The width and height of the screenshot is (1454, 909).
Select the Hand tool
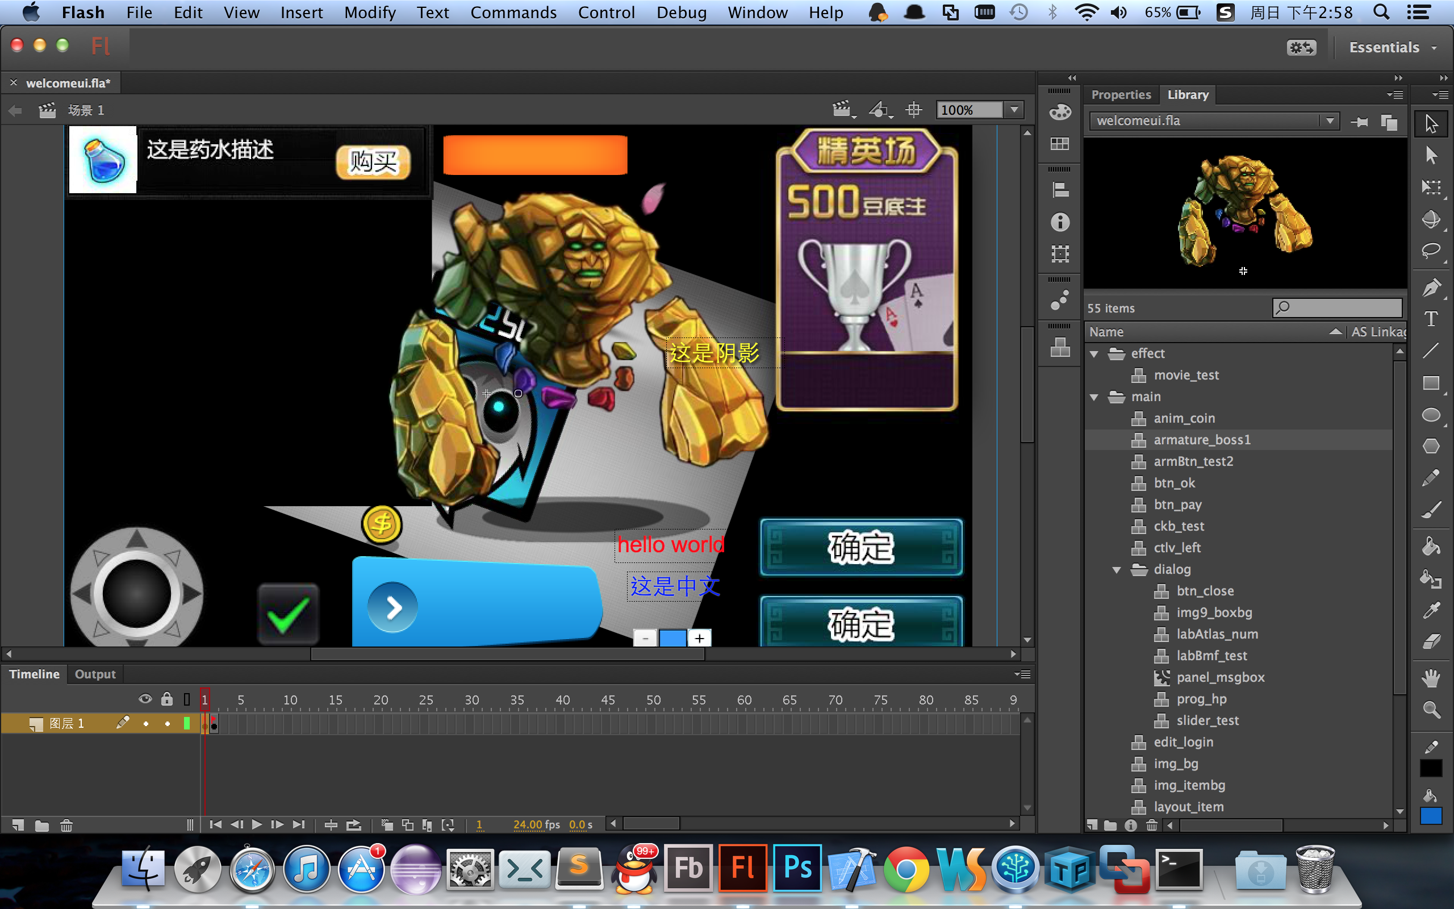point(1431,678)
